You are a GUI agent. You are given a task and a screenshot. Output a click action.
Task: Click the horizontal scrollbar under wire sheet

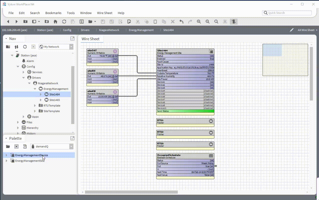coord(131,192)
